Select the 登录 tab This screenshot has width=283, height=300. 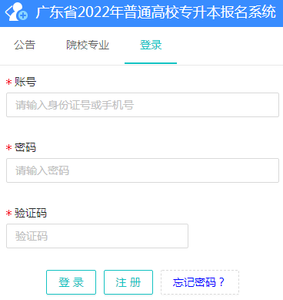[151, 45]
